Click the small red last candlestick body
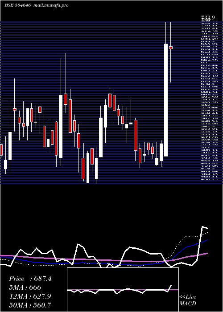 171,48
